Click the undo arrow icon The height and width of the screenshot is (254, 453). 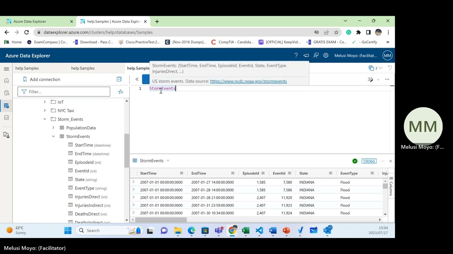point(390,68)
